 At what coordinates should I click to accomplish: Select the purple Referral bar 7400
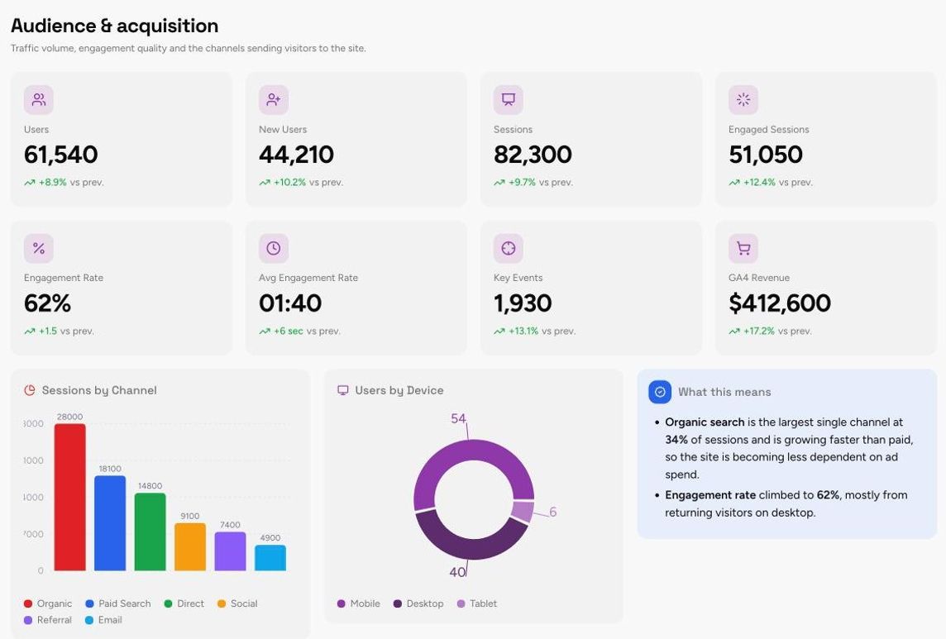click(x=231, y=551)
